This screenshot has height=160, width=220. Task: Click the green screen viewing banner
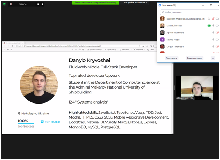click(x=95, y=2)
